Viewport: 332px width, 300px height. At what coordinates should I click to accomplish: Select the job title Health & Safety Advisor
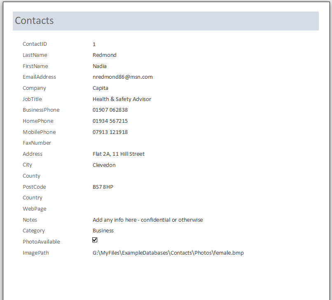click(122, 99)
